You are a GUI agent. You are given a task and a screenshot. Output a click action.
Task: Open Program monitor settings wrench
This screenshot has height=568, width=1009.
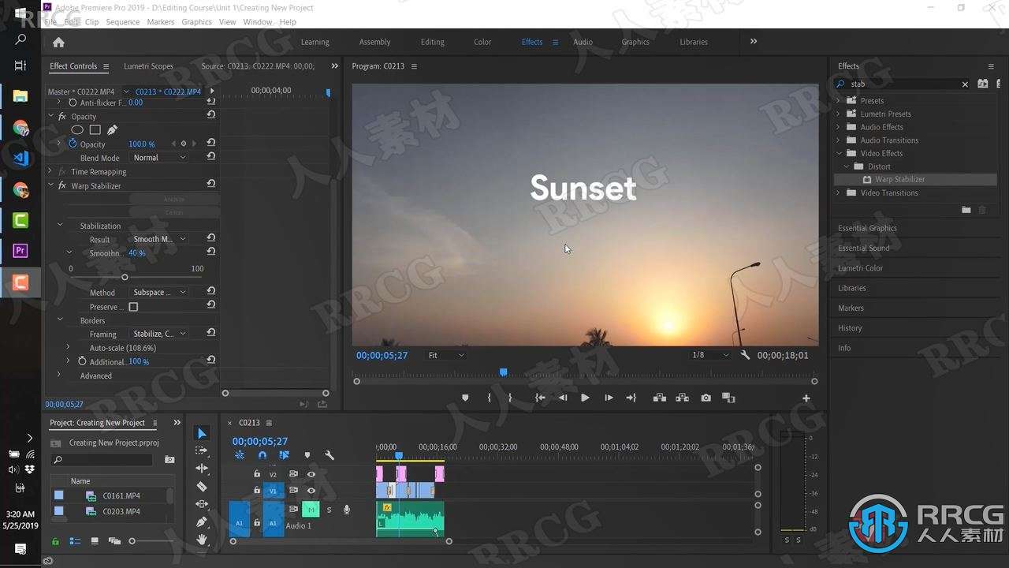[746, 356]
